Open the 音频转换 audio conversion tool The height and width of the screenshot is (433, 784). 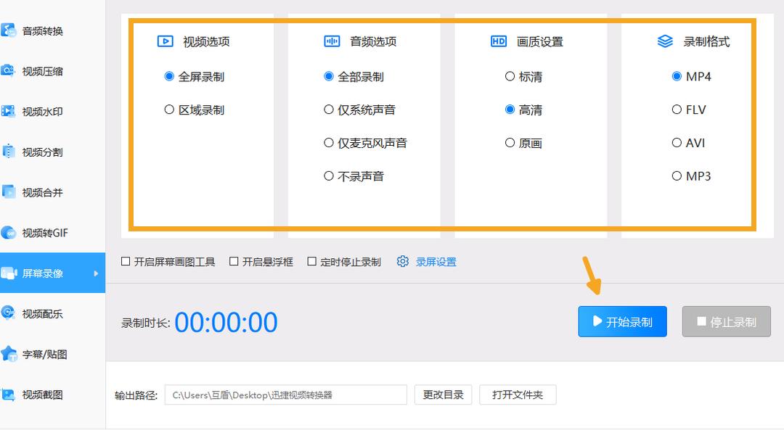point(44,31)
